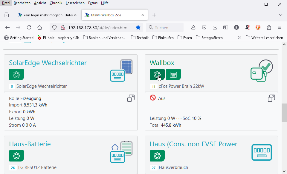This screenshot has width=287, height=174.
Task: Open Fotografieren bookmark folder
Action: tap(209, 38)
